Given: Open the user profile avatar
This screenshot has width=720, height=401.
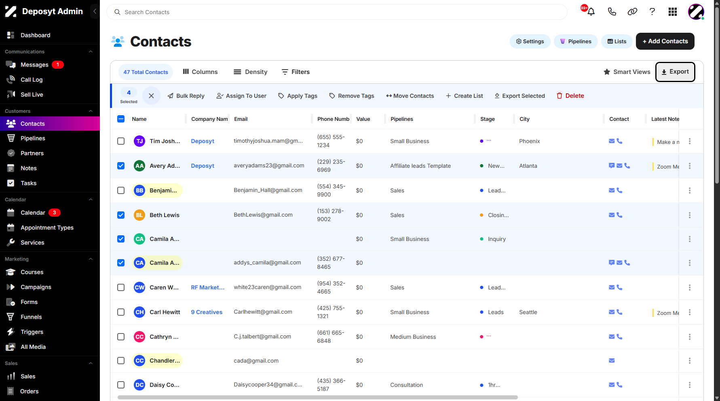Looking at the screenshot, I should (696, 12).
